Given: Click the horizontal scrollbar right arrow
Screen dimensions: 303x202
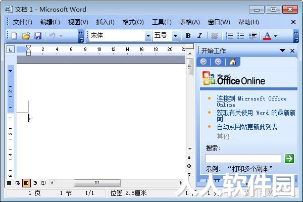Looking at the screenshot, I should point(181,183).
